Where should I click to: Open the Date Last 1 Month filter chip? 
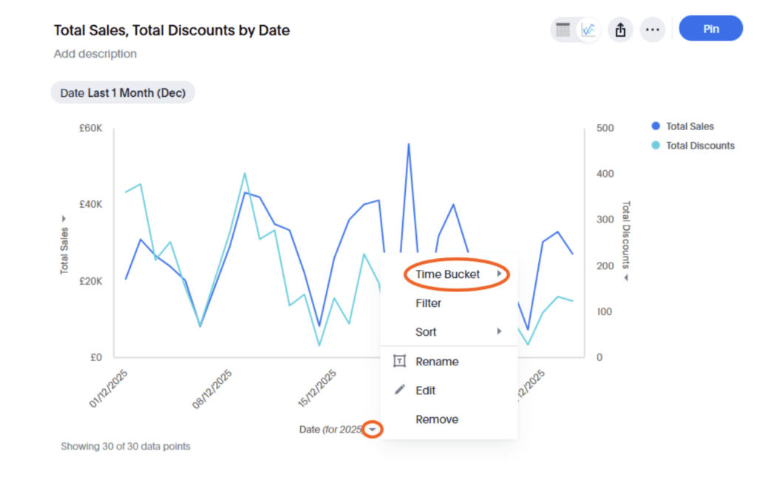pyautogui.click(x=123, y=93)
